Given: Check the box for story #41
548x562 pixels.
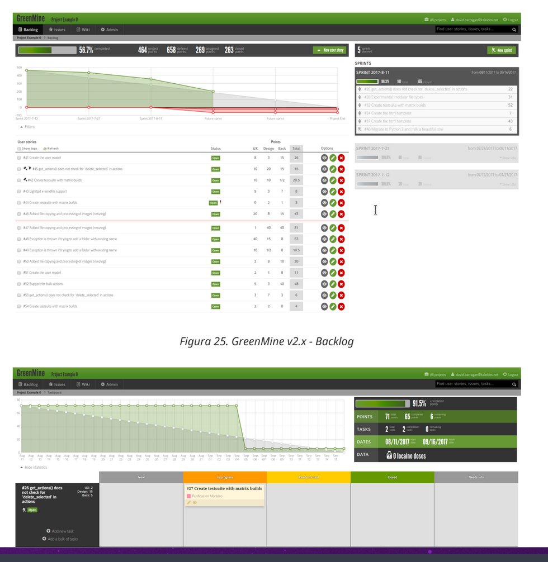Looking at the screenshot, I should (x=18, y=158).
